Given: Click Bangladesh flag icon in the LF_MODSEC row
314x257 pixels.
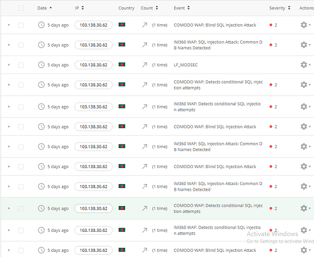Looking at the screenshot, I should [x=122, y=64].
